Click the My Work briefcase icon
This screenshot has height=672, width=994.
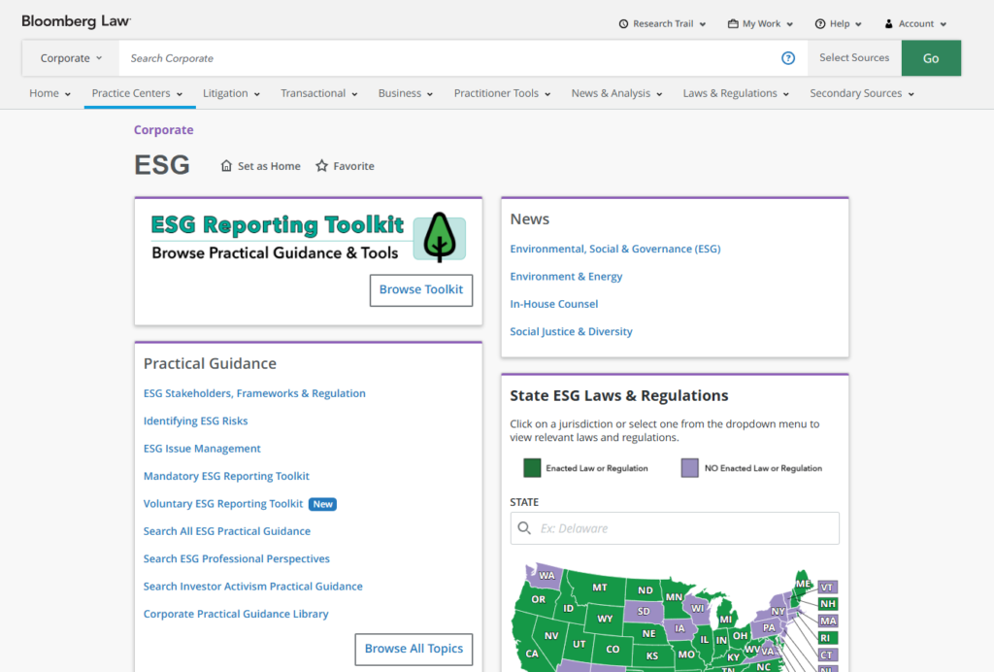click(x=733, y=24)
